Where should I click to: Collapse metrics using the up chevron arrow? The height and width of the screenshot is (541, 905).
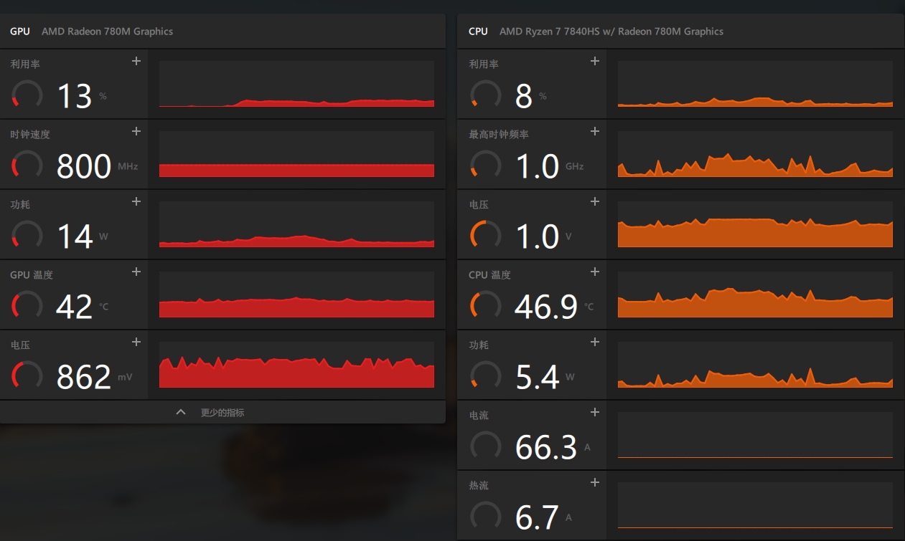pyautogui.click(x=181, y=412)
